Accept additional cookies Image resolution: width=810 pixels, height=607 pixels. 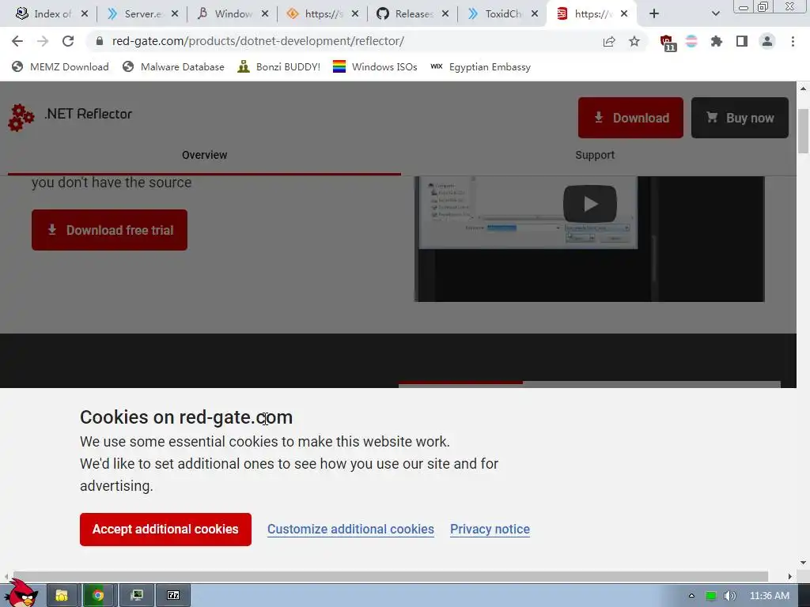coord(166,529)
